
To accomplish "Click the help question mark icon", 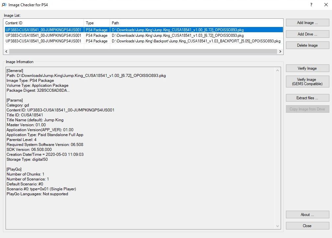I will click(x=311, y=5).
